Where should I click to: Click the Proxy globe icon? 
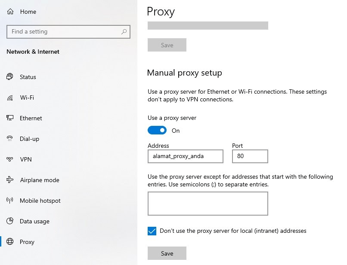coord(10,241)
